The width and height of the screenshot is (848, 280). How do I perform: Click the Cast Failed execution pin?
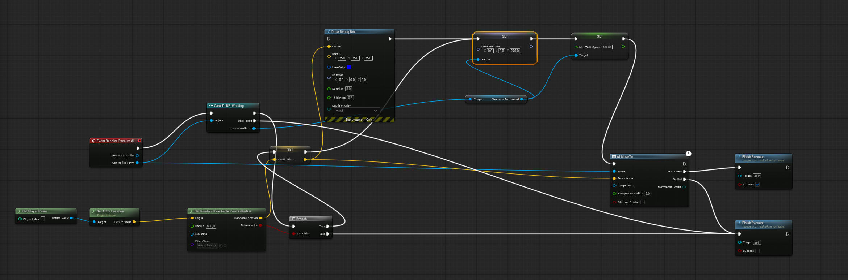point(255,121)
